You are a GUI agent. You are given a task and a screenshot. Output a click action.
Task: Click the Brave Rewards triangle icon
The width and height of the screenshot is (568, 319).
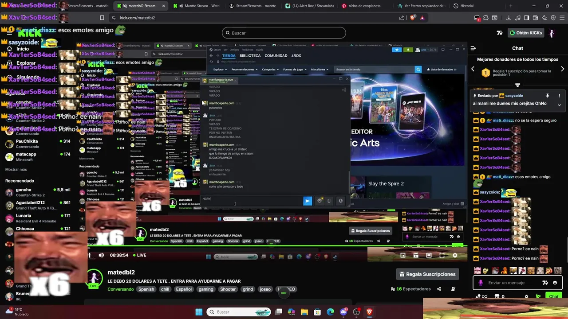422,18
